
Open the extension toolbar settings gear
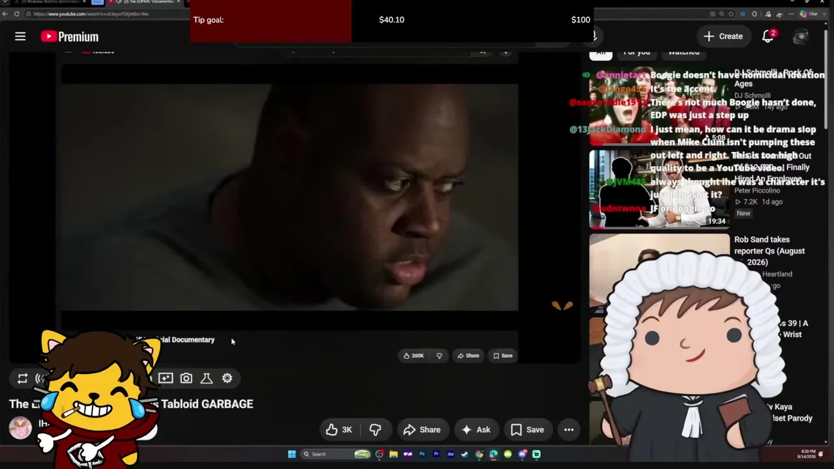(x=227, y=378)
